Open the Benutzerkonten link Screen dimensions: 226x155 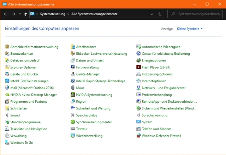click(x=22, y=54)
